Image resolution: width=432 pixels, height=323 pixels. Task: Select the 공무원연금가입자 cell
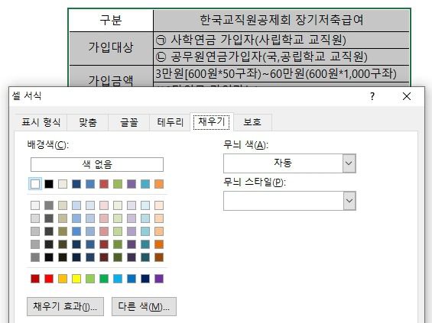point(281,57)
